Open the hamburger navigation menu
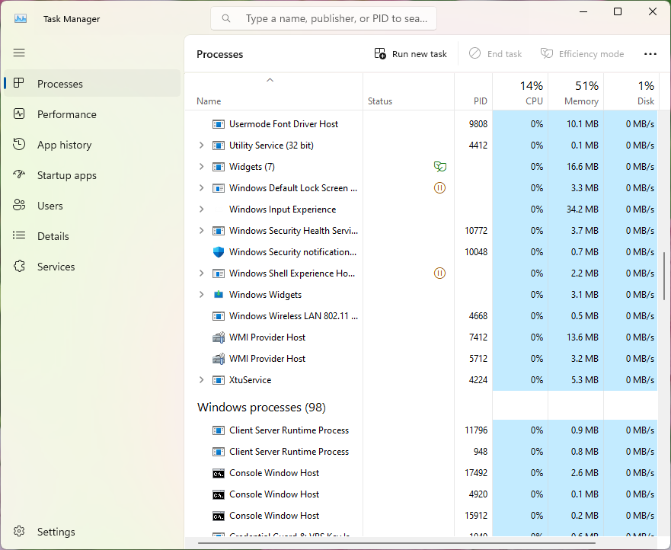The image size is (671, 550). click(x=19, y=53)
